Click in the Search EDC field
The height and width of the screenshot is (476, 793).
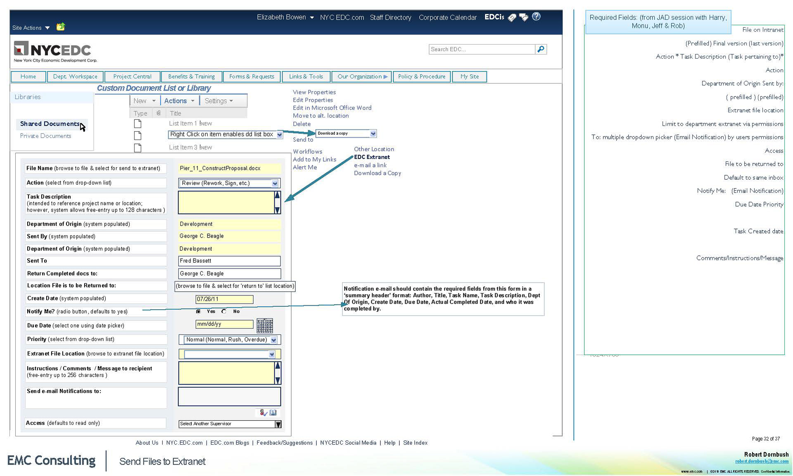coord(481,49)
